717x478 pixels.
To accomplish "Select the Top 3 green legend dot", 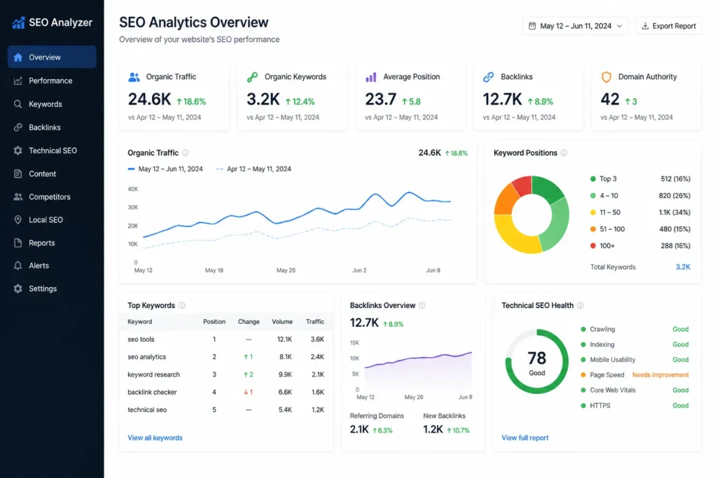I will [592, 178].
